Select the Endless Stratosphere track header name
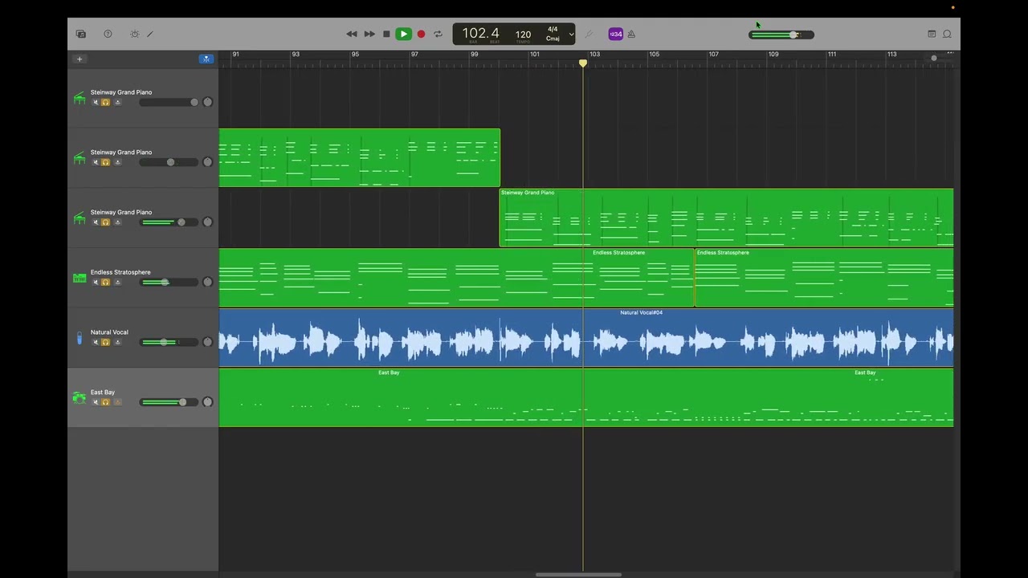The image size is (1028, 578). pyautogui.click(x=120, y=272)
